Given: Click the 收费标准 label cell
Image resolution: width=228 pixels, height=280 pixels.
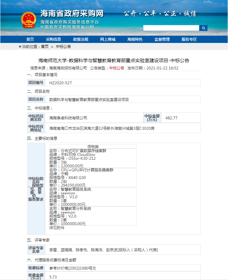Looking at the screenshot, I should 36,268.
